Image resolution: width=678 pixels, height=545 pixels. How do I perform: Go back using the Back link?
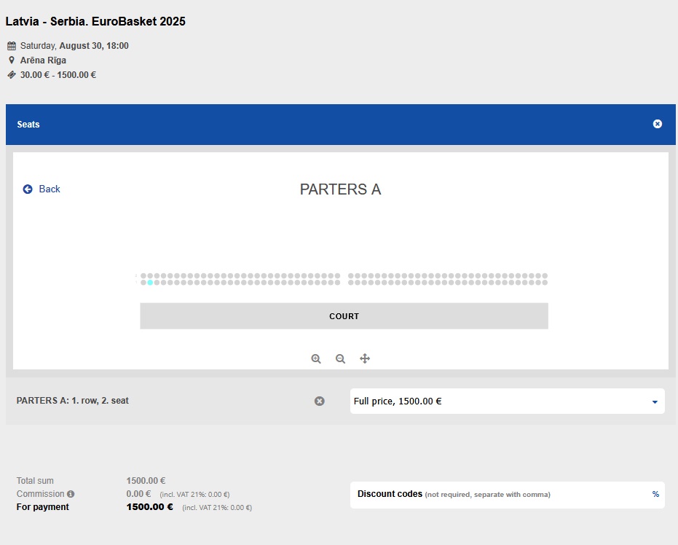pos(49,189)
